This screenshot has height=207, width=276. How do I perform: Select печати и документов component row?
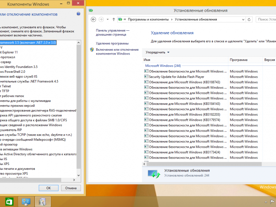coord(18,169)
